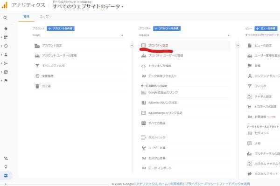Image resolution: width=280 pixels, height=186 pixels.
Task: Click the megaphone icon for カスタム アラート
Action: (250, 174)
